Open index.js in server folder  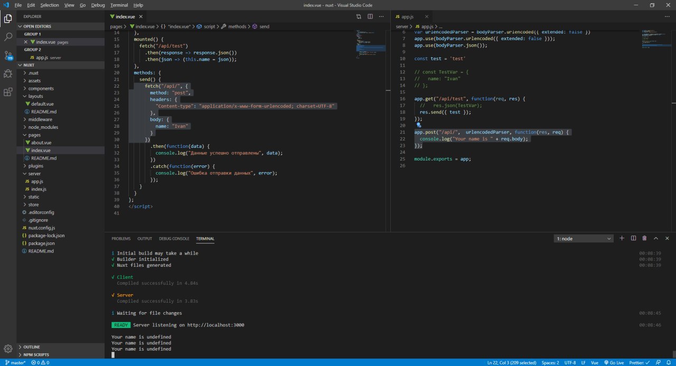[x=61, y=189]
